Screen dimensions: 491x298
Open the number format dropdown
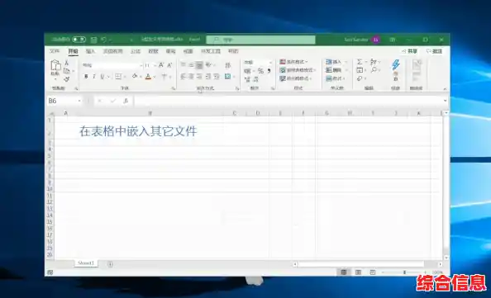click(x=270, y=62)
